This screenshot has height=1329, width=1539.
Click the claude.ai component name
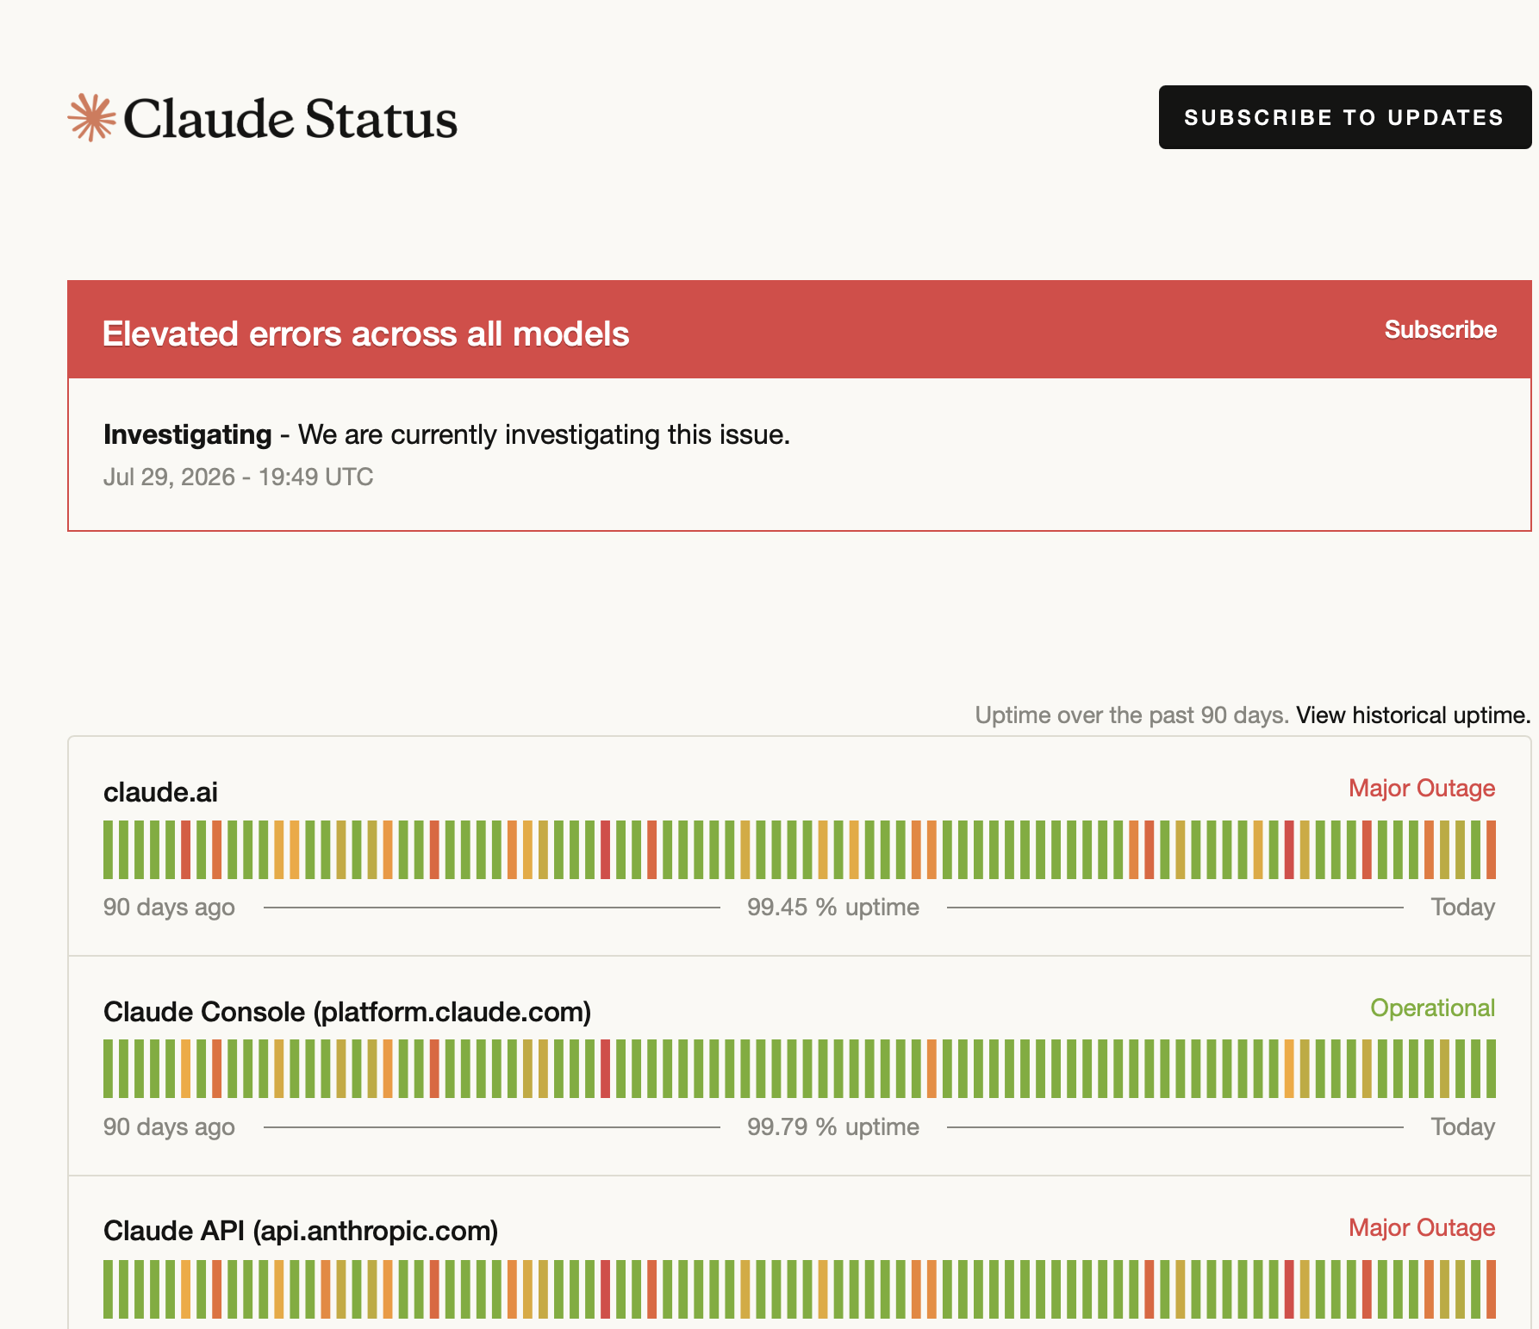[x=160, y=792]
